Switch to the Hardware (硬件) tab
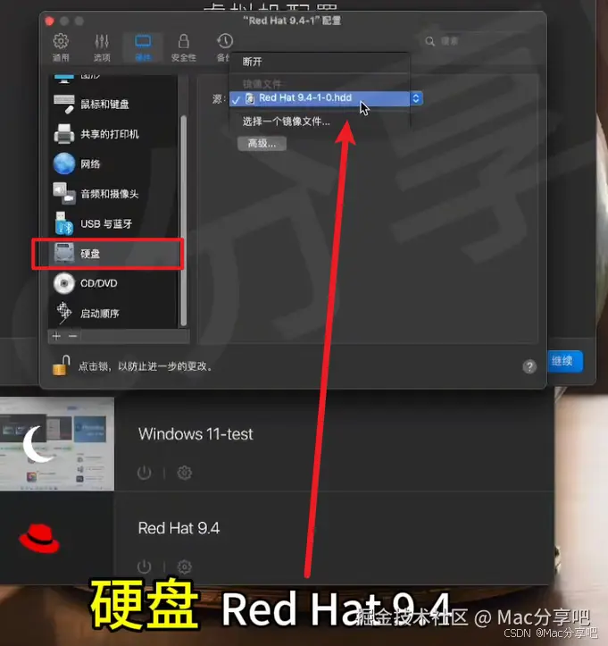The height and width of the screenshot is (646, 608). click(x=143, y=47)
